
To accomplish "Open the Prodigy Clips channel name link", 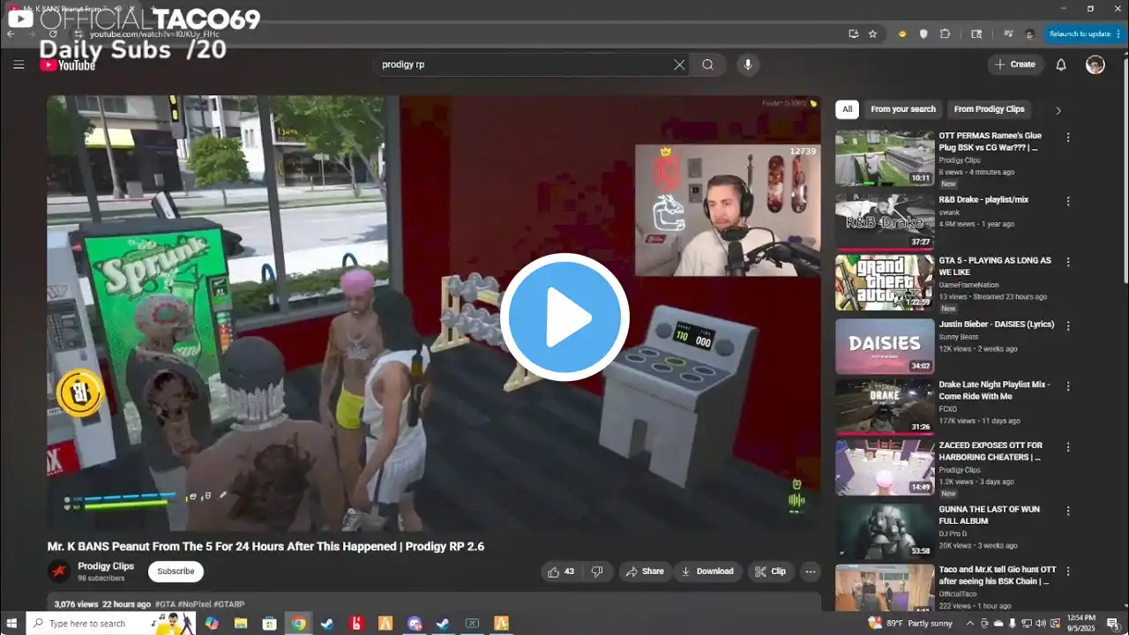I will point(106,566).
